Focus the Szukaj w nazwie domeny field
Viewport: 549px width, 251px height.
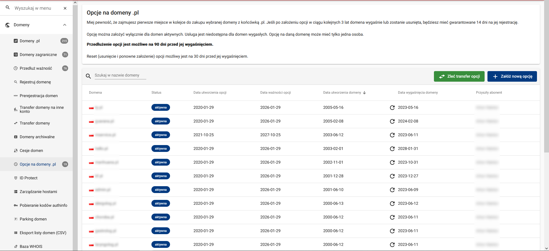pyautogui.click(x=120, y=75)
